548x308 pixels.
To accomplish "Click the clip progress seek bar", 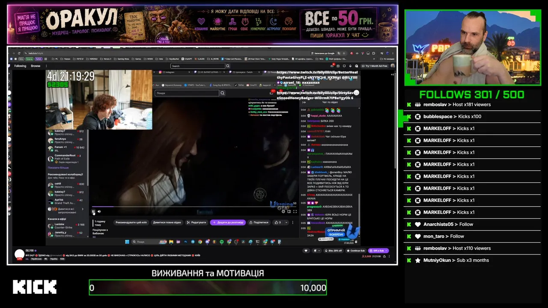I will tap(195, 207).
